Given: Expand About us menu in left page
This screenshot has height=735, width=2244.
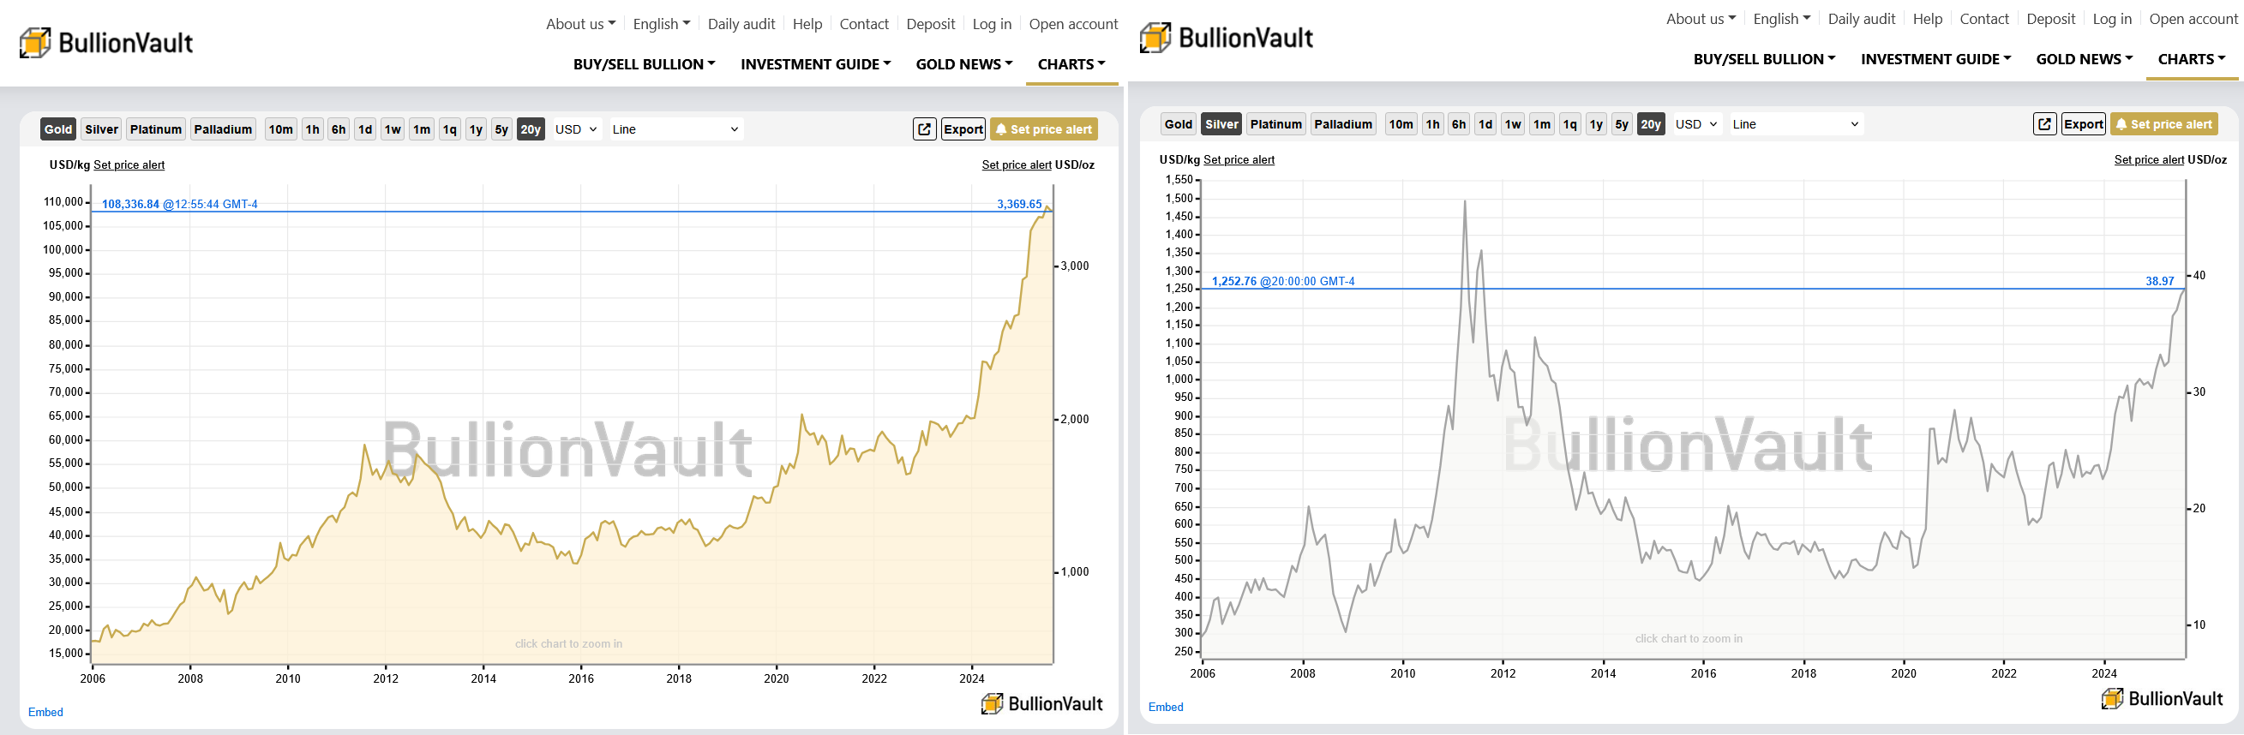Looking at the screenshot, I should pyautogui.click(x=581, y=24).
